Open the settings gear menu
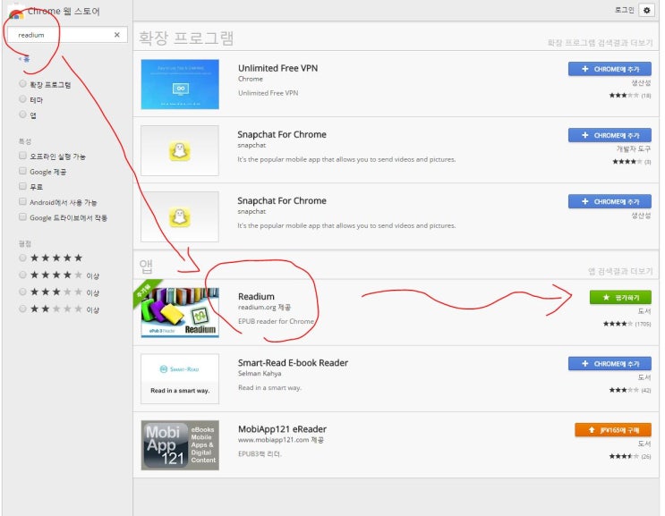This screenshot has height=516, width=665. click(x=647, y=10)
